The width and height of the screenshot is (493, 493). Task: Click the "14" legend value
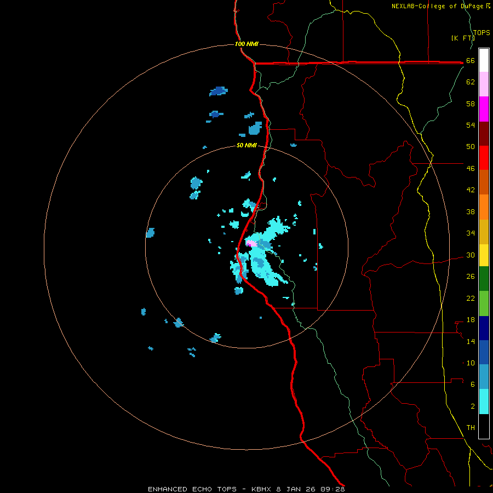[x=471, y=341]
